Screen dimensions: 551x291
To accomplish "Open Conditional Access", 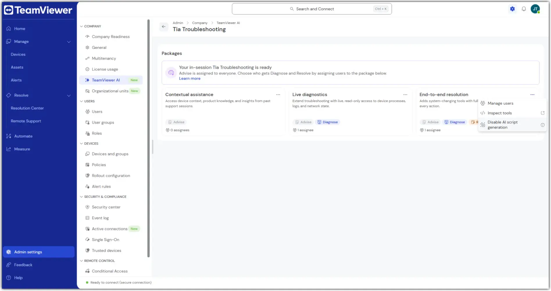I will [x=111, y=271].
